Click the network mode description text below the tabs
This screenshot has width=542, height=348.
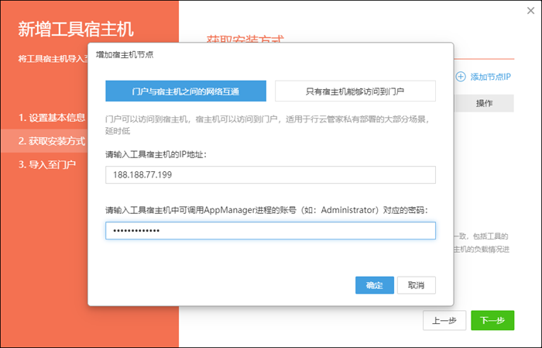click(267, 126)
